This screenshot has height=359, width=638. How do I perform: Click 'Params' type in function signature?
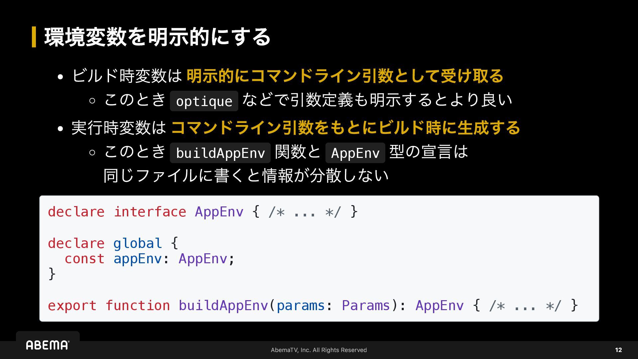pos(366,305)
